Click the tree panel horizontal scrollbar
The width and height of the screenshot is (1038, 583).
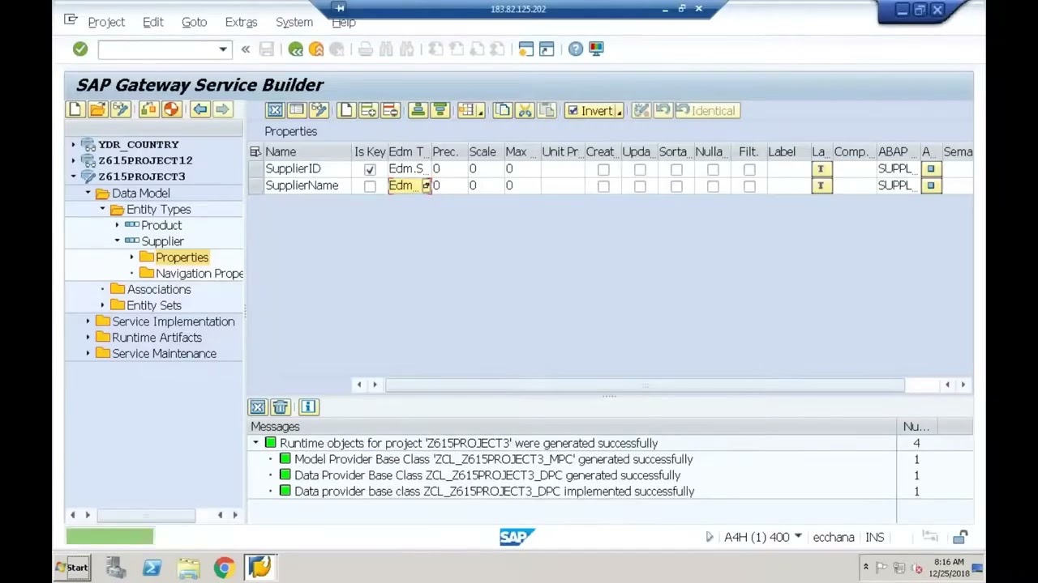146,515
